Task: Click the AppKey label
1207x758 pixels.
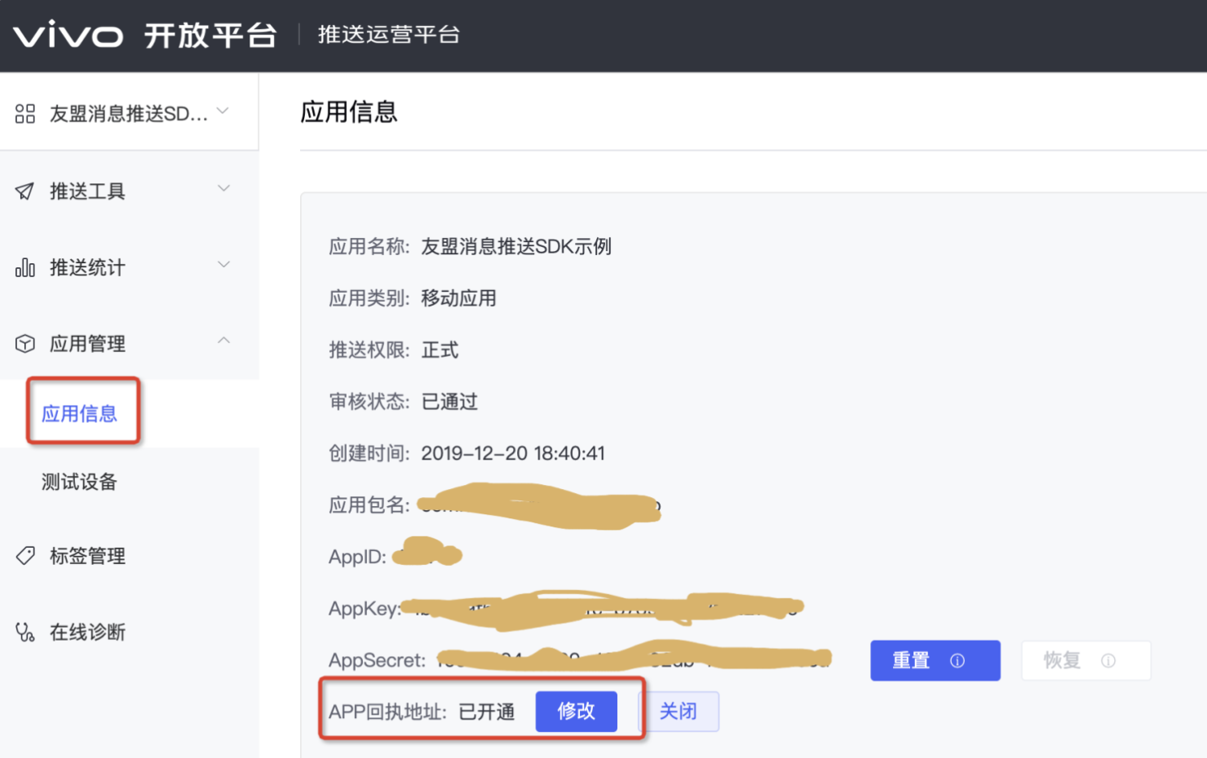Action: 365,608
